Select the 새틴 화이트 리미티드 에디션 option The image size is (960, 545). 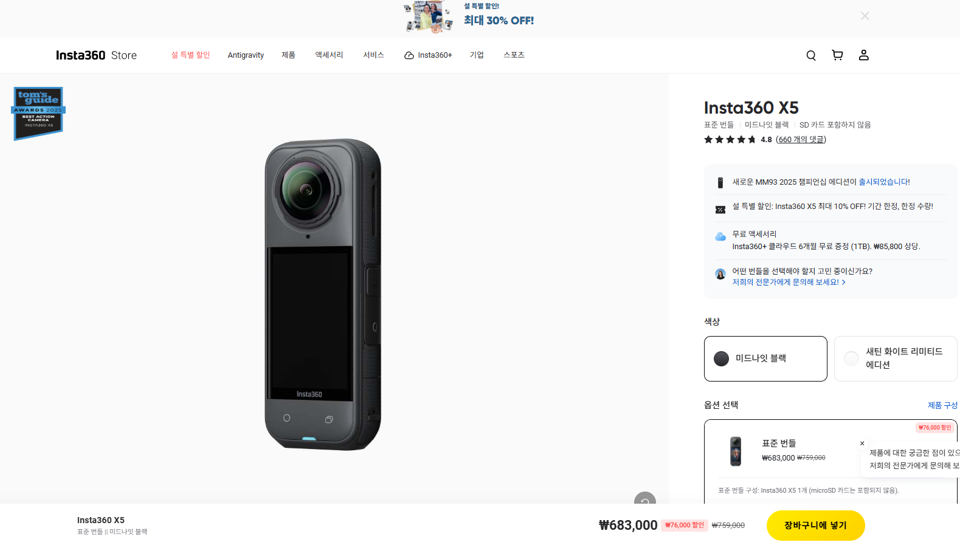pyautogui.click(x=895, y=358)
